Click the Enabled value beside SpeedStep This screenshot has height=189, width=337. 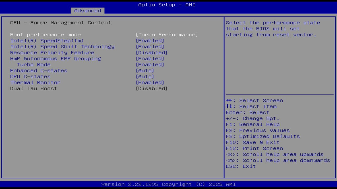150,40
